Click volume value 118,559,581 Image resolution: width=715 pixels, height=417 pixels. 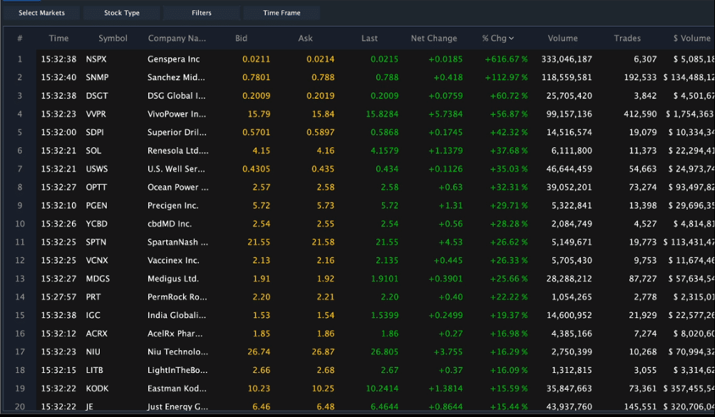[567, 77]
